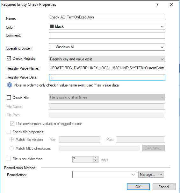
Task: Click the Calculate button
Action: coord(154,148)
